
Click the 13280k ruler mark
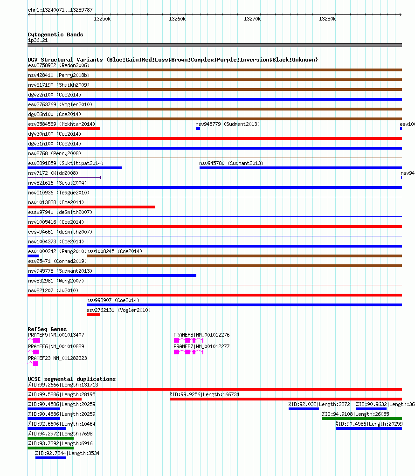click(327, 19)
